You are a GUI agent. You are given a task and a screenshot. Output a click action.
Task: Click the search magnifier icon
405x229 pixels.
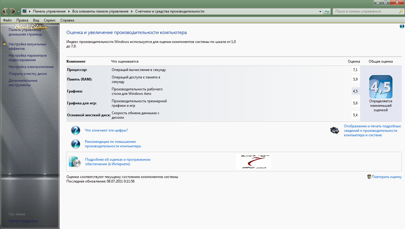point(401,11)
